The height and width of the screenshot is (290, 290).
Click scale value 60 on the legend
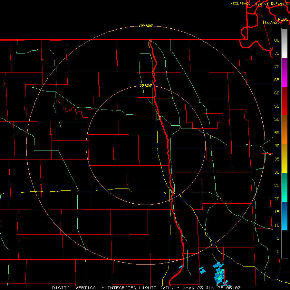coord(277,93)
